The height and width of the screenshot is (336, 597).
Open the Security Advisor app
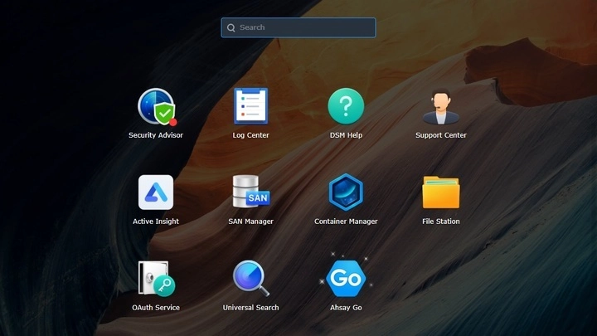point(157,107)
